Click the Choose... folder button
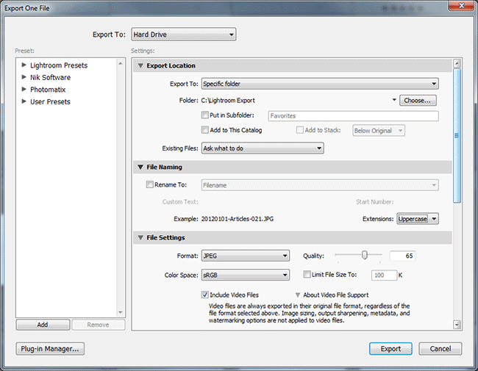 (x=418, y=100)
